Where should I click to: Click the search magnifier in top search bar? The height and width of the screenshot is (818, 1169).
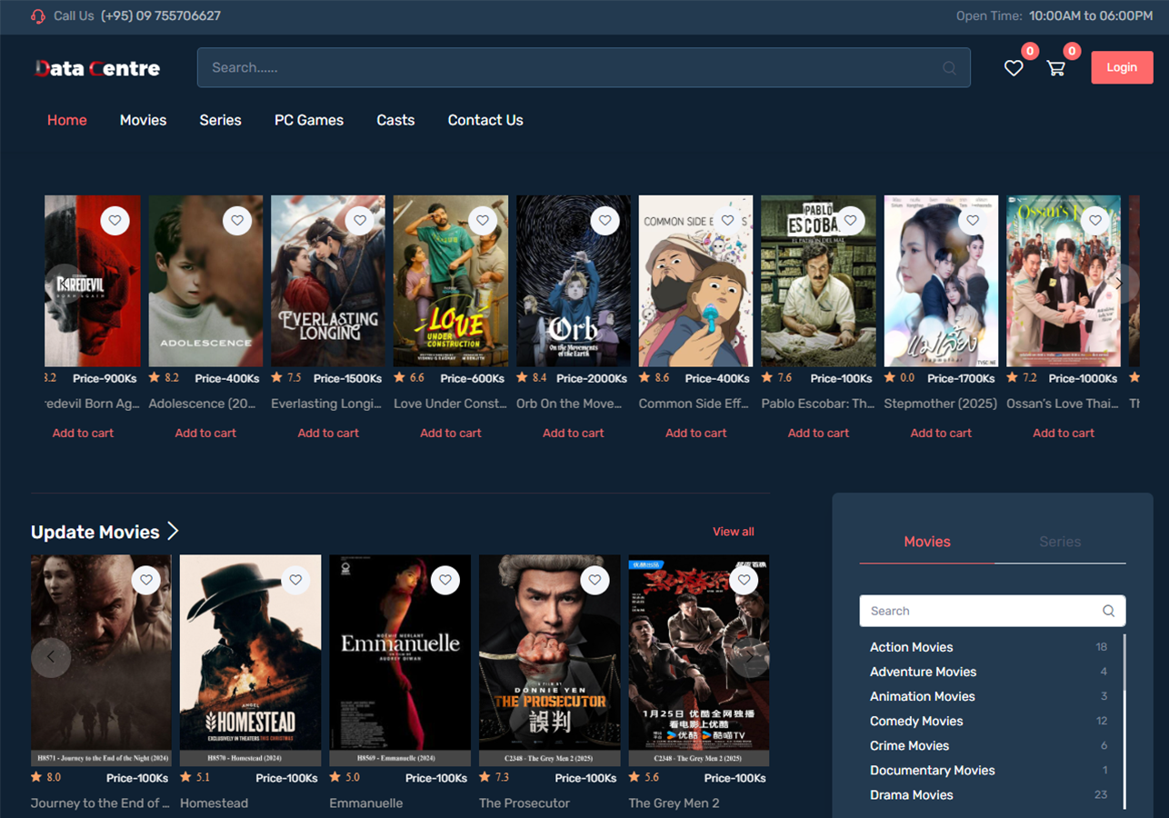[x=949, y=68]
